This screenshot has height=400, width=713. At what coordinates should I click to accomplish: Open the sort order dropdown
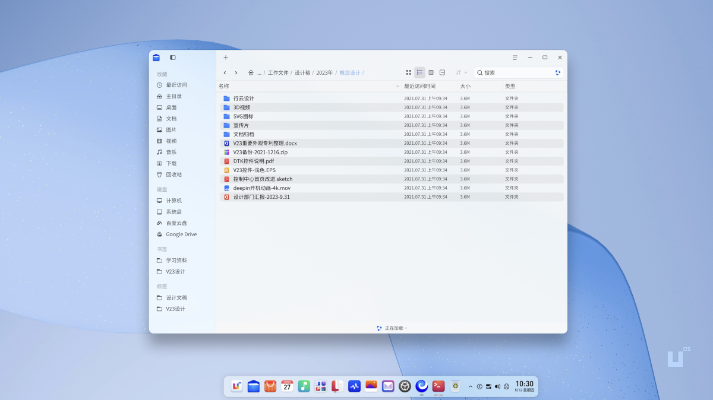click(462, 72)
